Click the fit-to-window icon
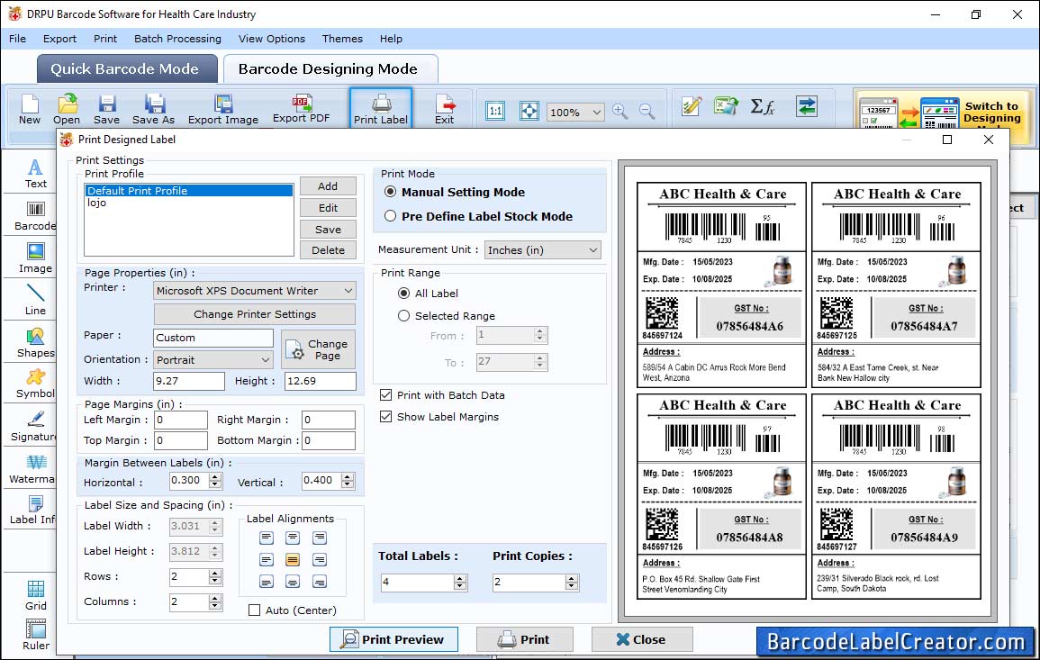This screenshot has width=1040, height=660. 529,111
